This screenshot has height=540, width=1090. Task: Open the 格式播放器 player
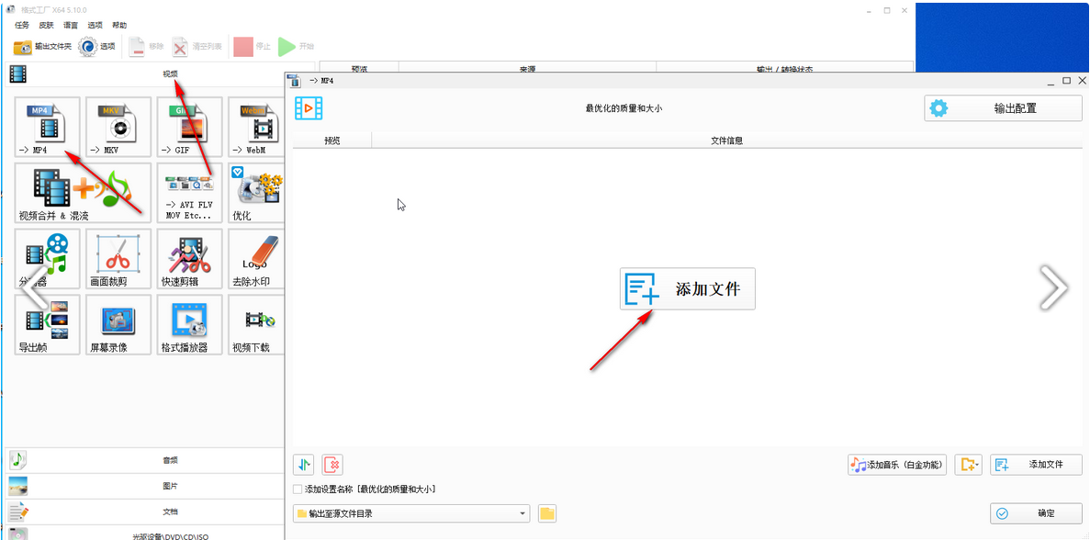click(x=190, y=324)
